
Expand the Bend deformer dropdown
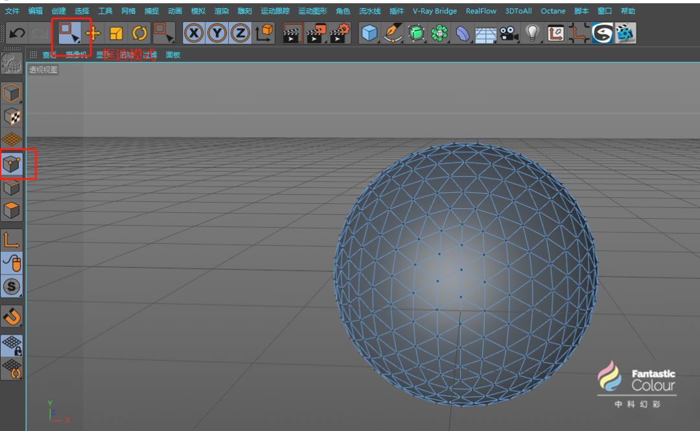coord(463,33)
